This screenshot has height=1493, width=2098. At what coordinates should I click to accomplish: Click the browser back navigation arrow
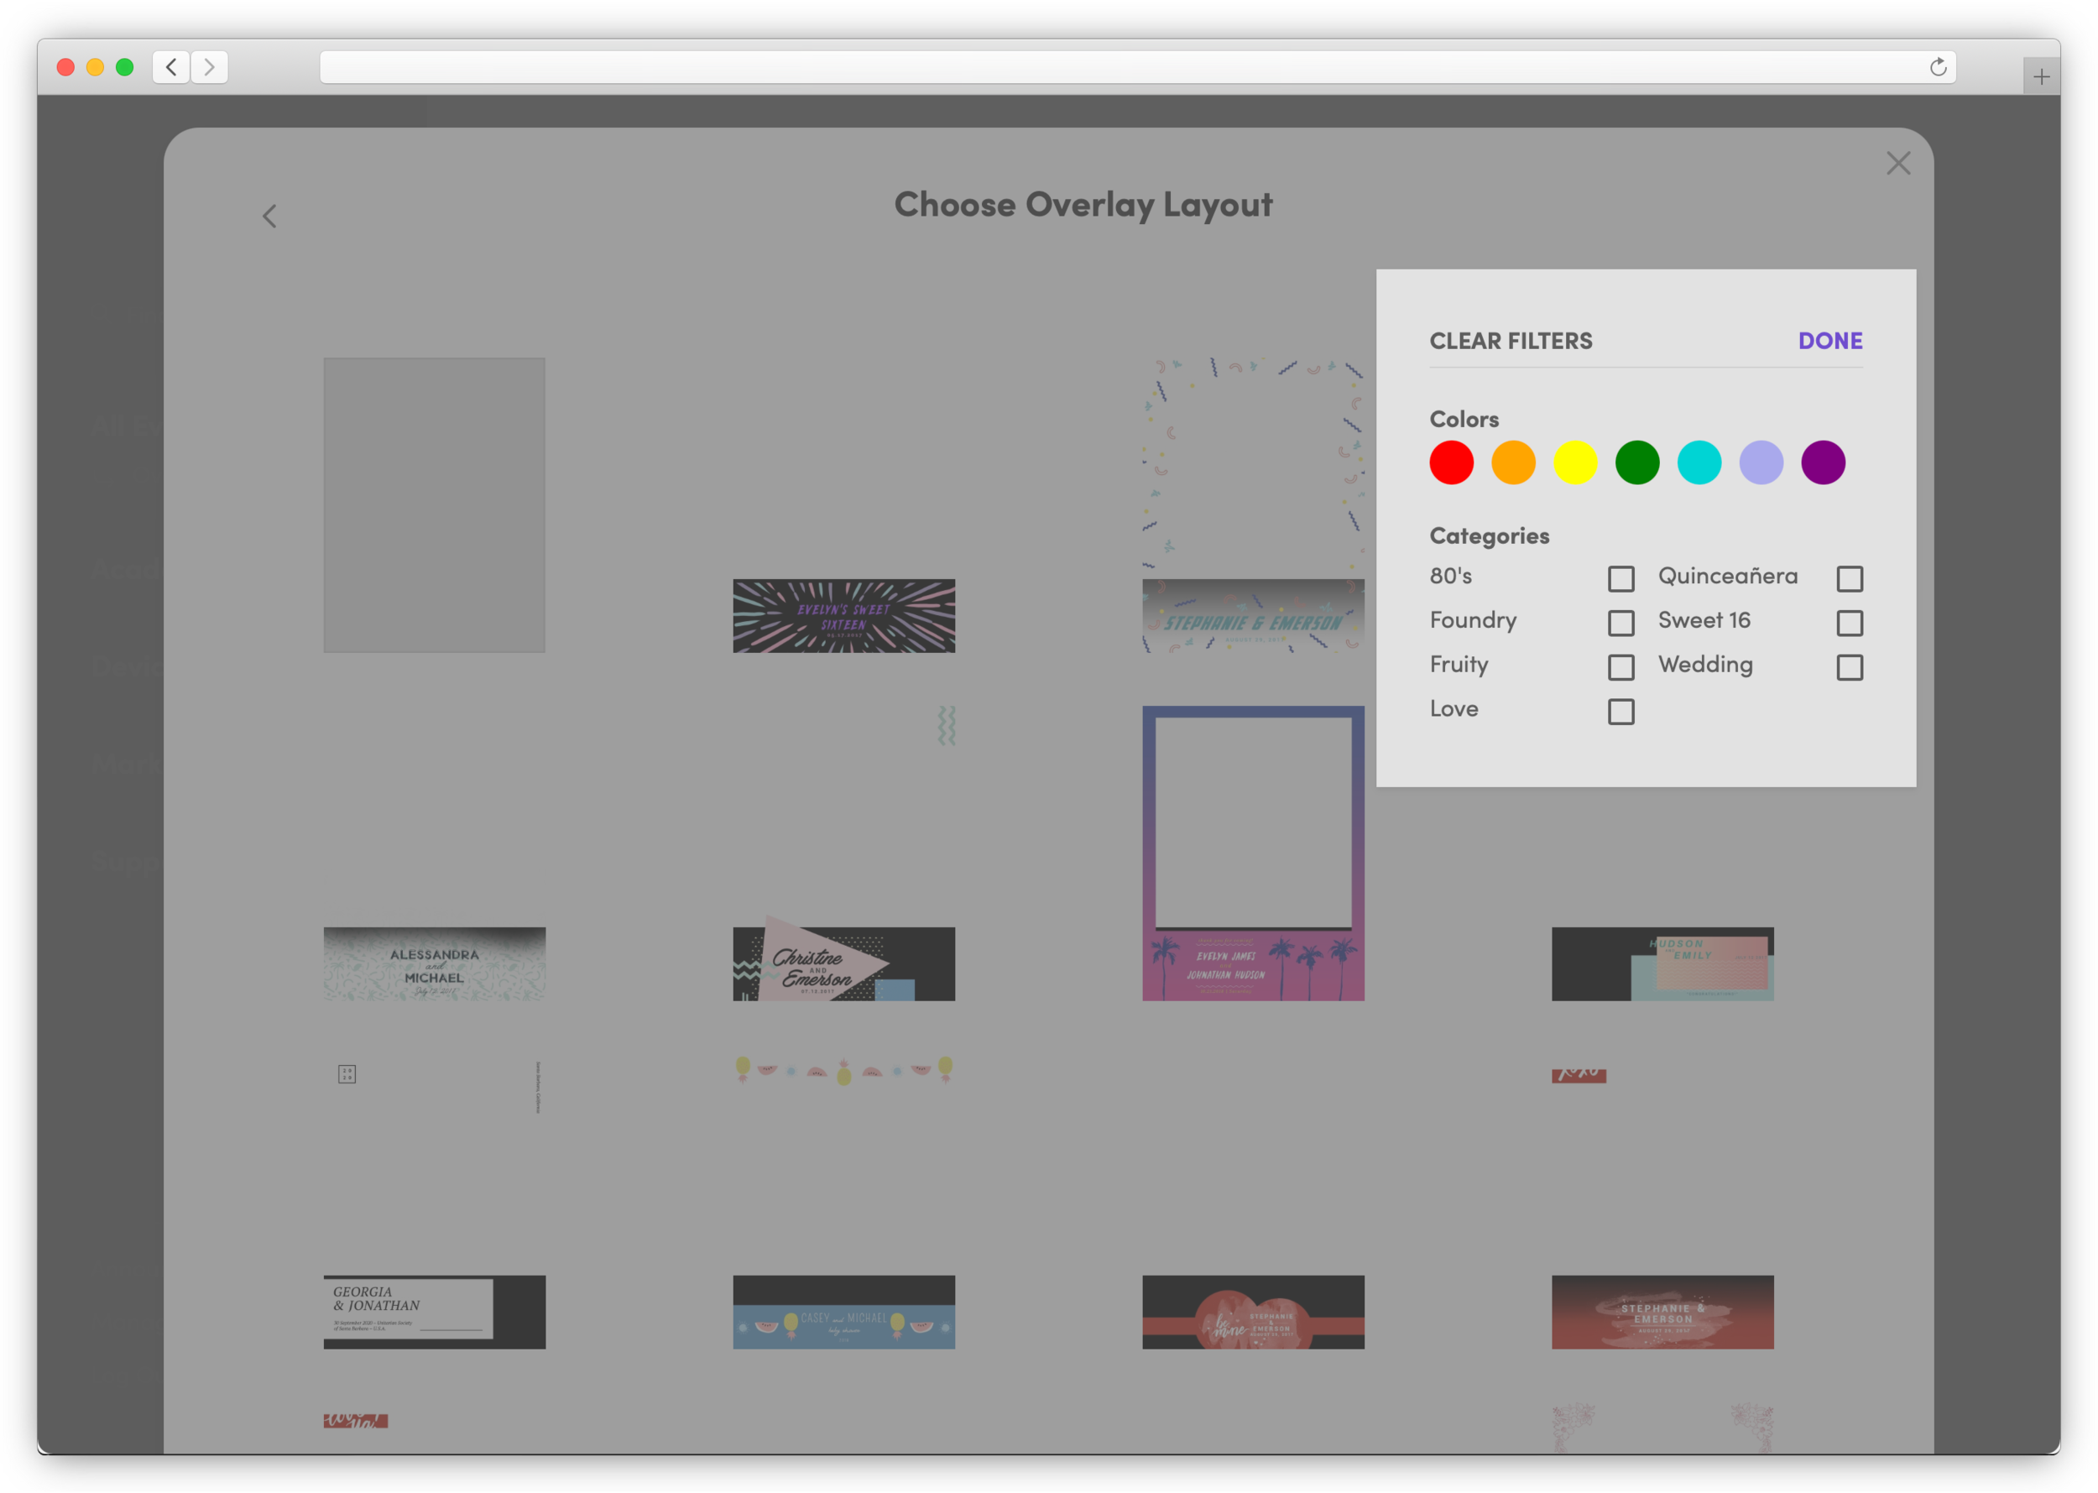pyautogui.click(x=171, y=67)
